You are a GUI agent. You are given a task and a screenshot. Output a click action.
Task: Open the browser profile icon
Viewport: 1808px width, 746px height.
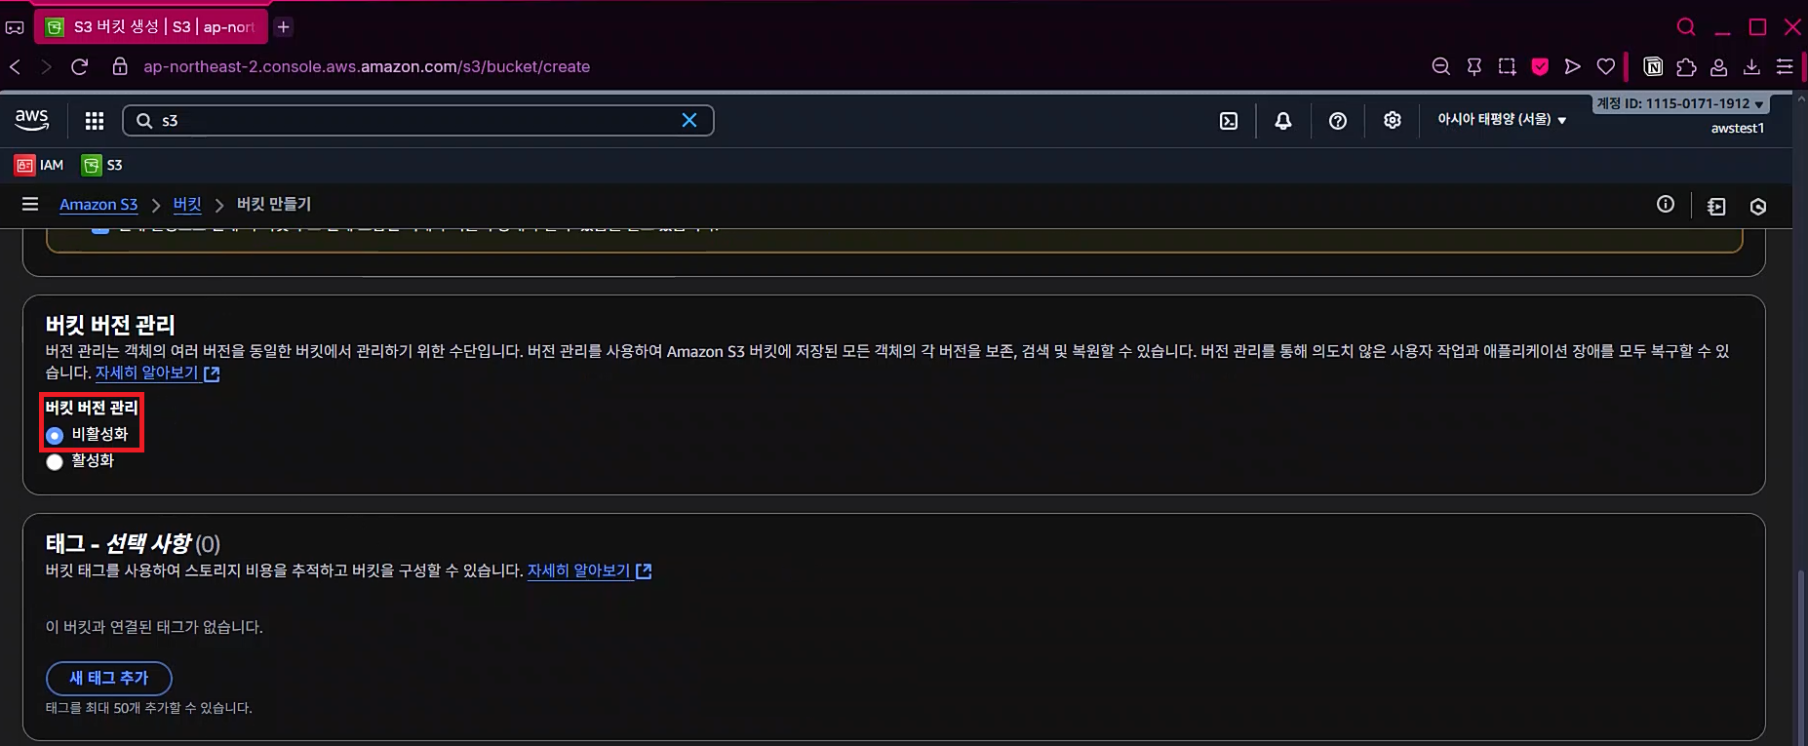click(x=1719, y=66)
